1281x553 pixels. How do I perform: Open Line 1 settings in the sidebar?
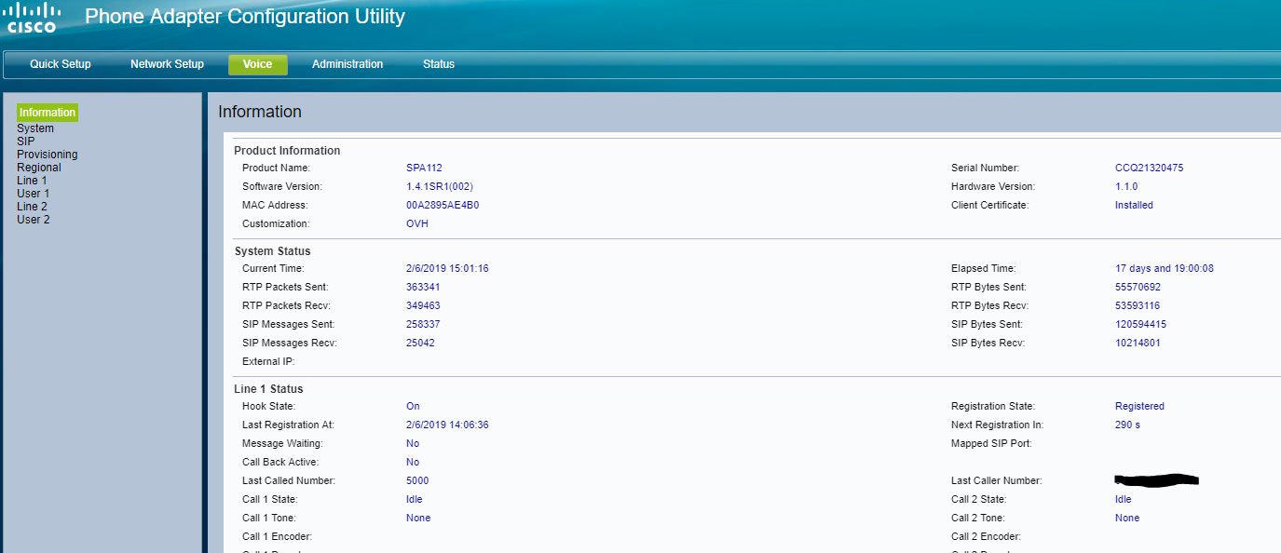pyautogui.click(x=32, y=181)
